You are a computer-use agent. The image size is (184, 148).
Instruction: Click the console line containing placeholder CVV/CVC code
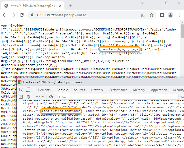click(103, 107)
